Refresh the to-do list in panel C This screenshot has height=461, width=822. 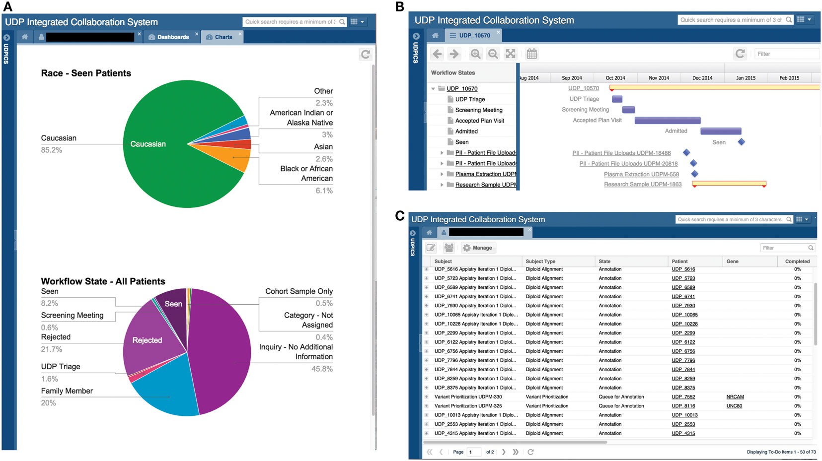tap(530, 452)
